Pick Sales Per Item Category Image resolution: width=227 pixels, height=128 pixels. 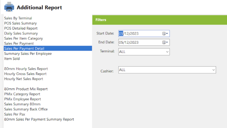coord(23,39)
